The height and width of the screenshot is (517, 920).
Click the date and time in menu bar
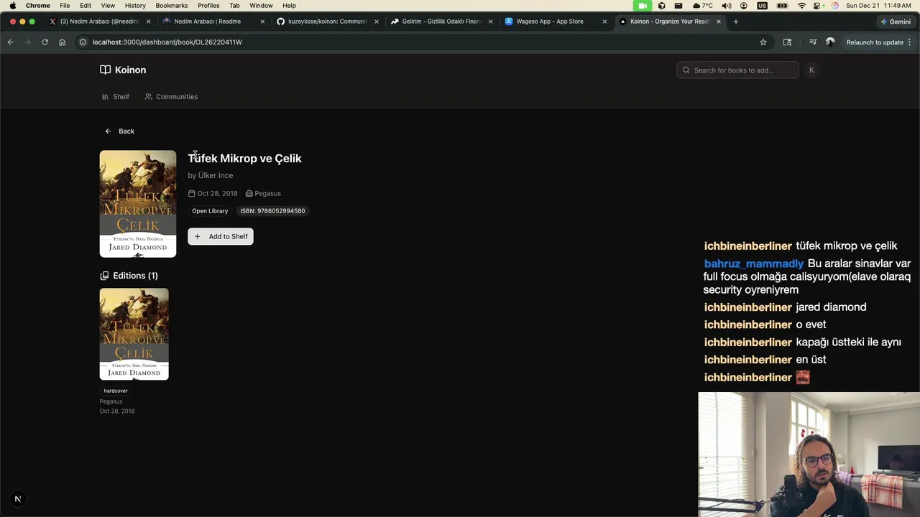tap(878, 5)
